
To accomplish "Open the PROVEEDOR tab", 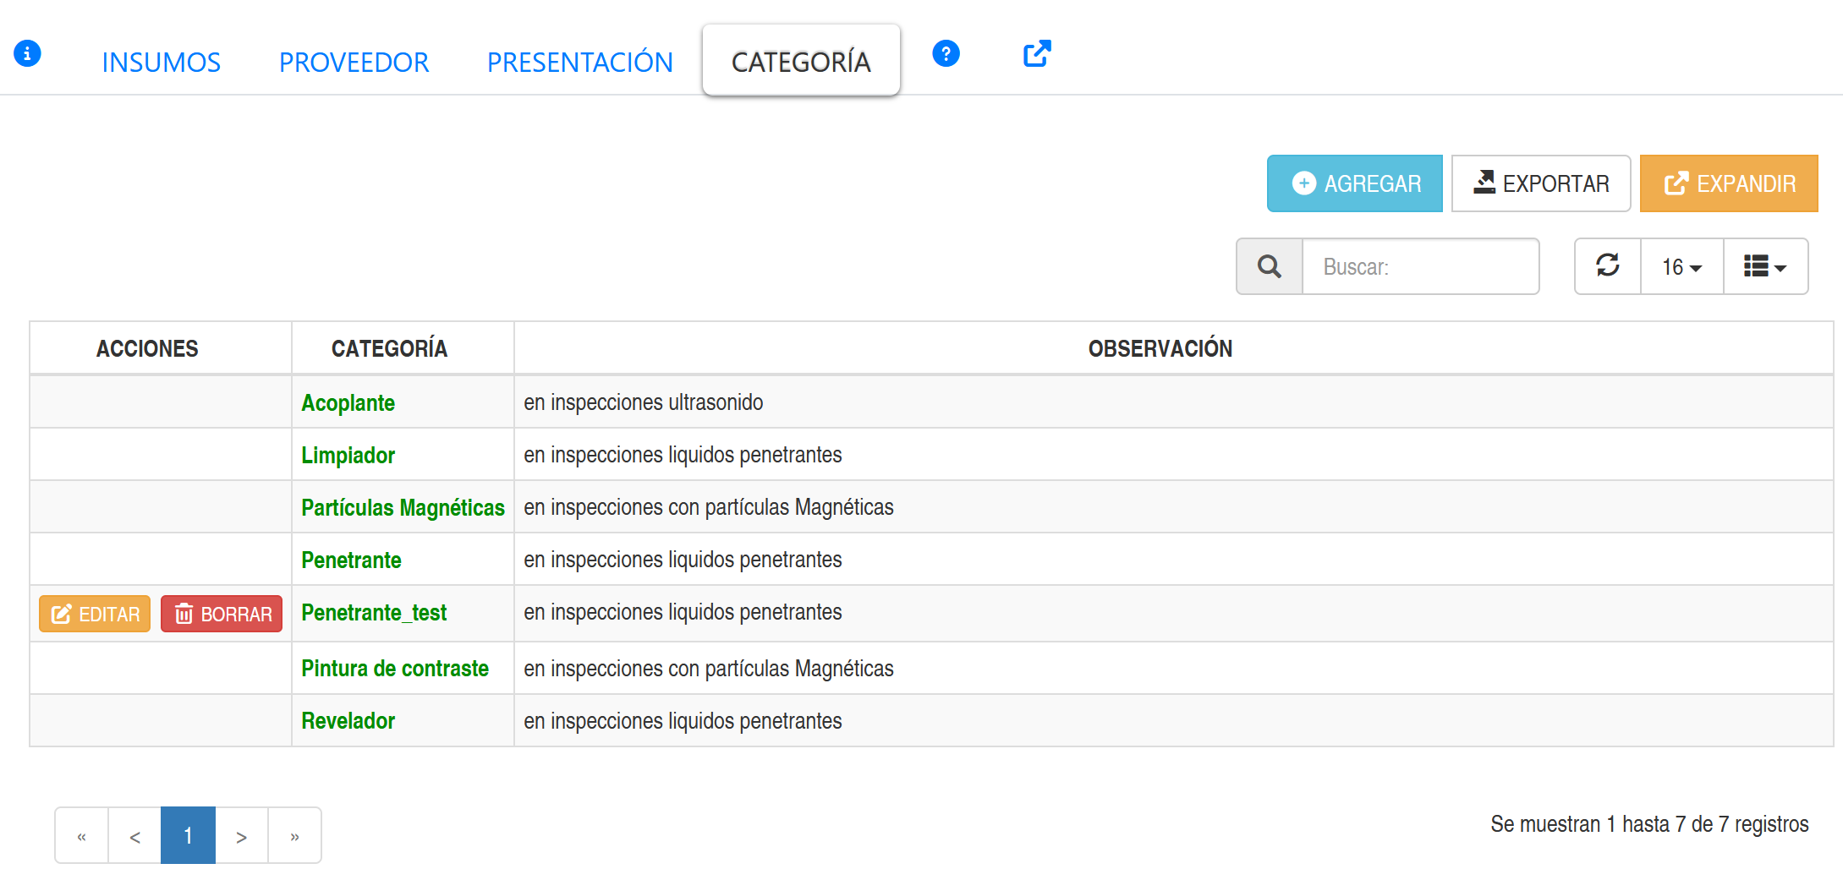I will click(x=354, y=62).
